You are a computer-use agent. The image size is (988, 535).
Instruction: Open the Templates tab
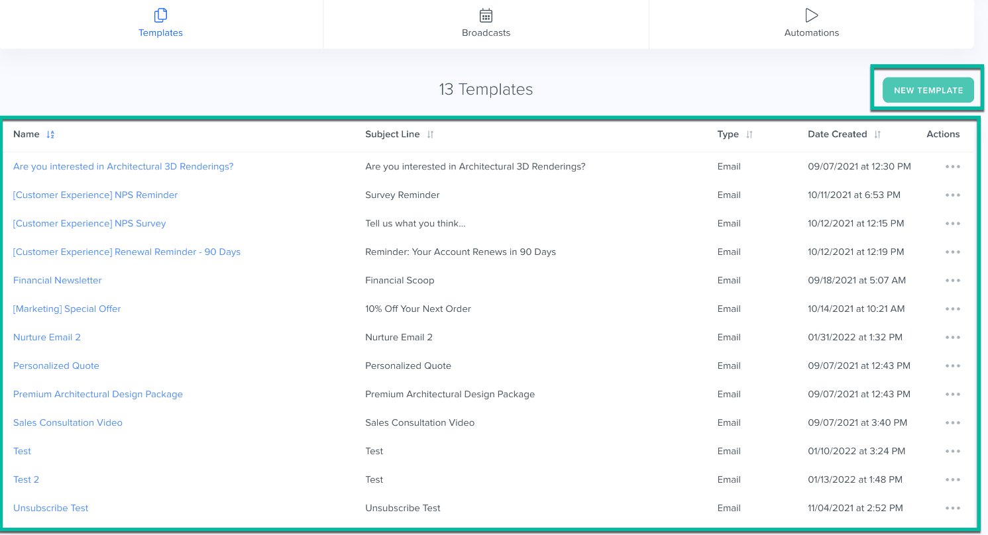[161, 24]
